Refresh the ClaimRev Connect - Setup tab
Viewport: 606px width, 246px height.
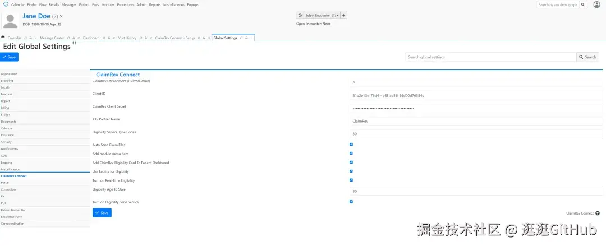(x=199, y=38)
